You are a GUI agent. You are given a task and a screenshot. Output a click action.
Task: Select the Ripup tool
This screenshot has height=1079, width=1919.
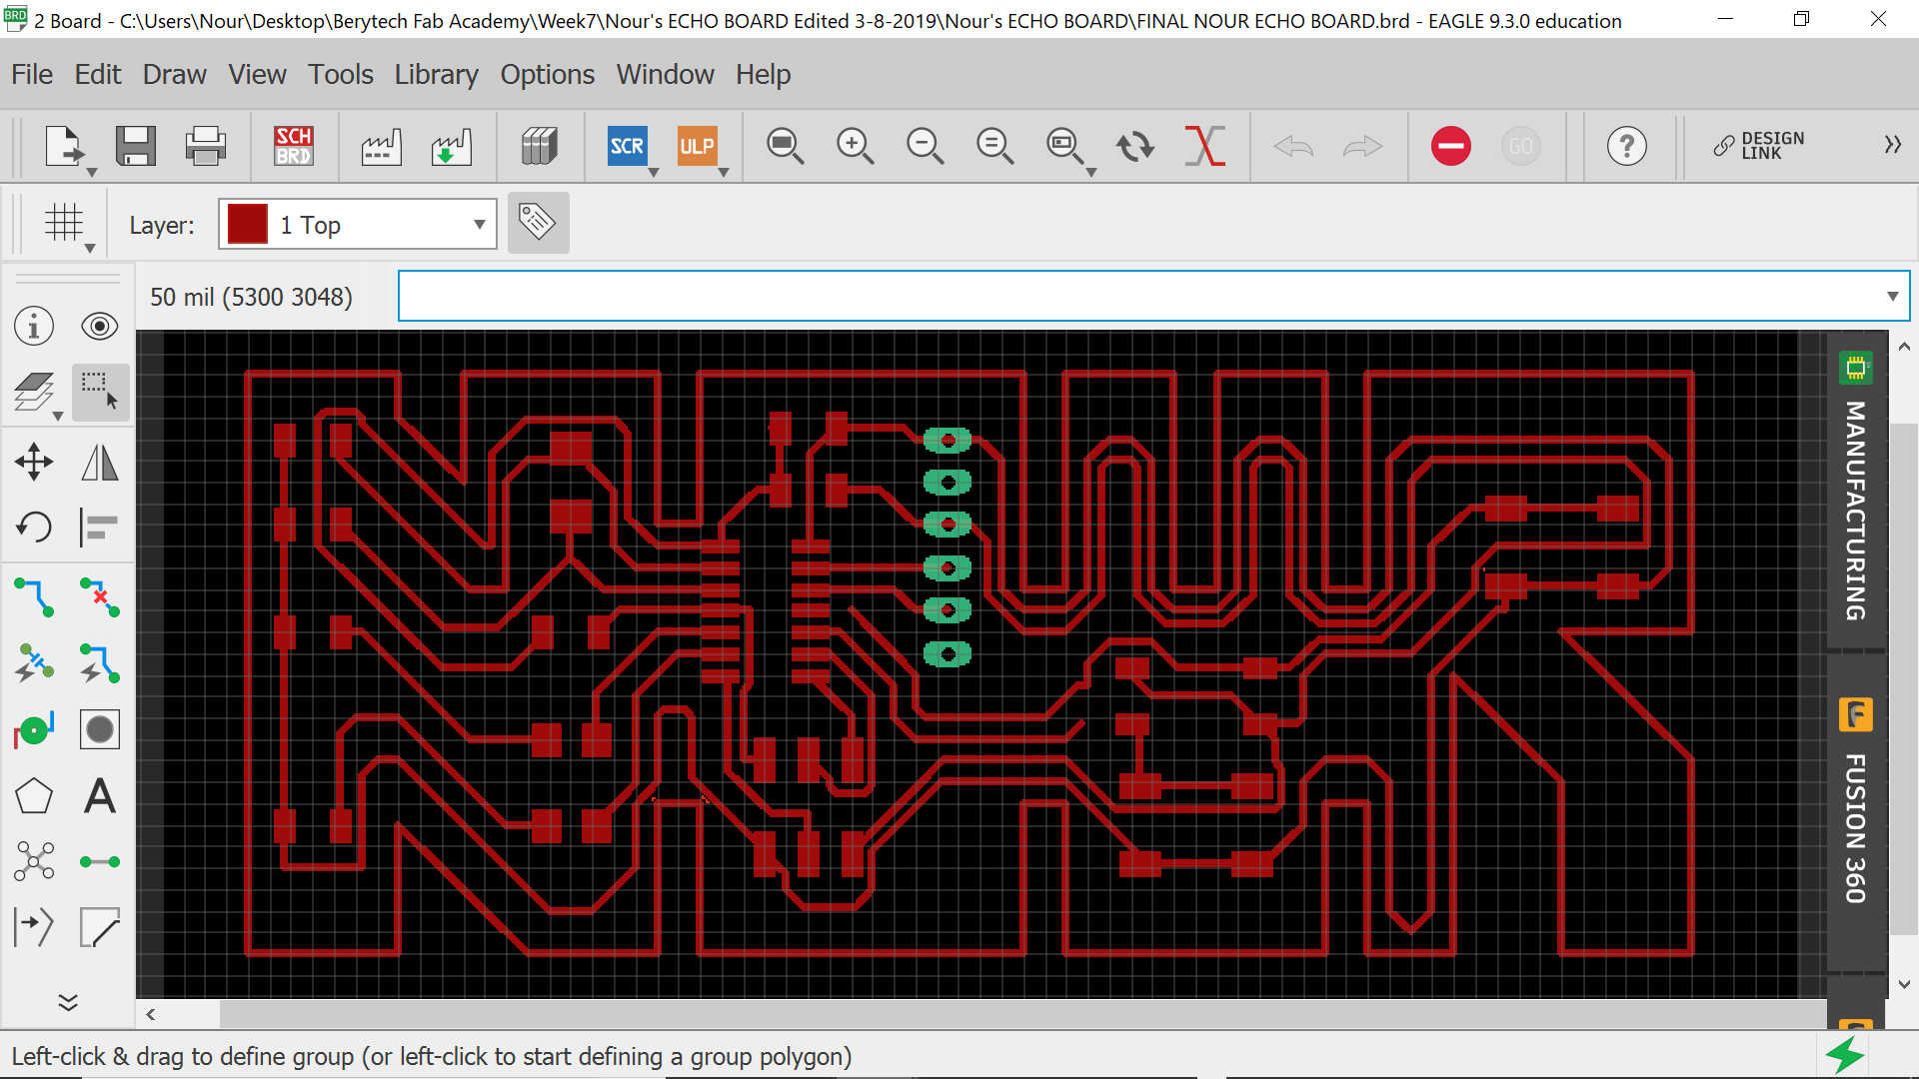(x=100, y=596)
